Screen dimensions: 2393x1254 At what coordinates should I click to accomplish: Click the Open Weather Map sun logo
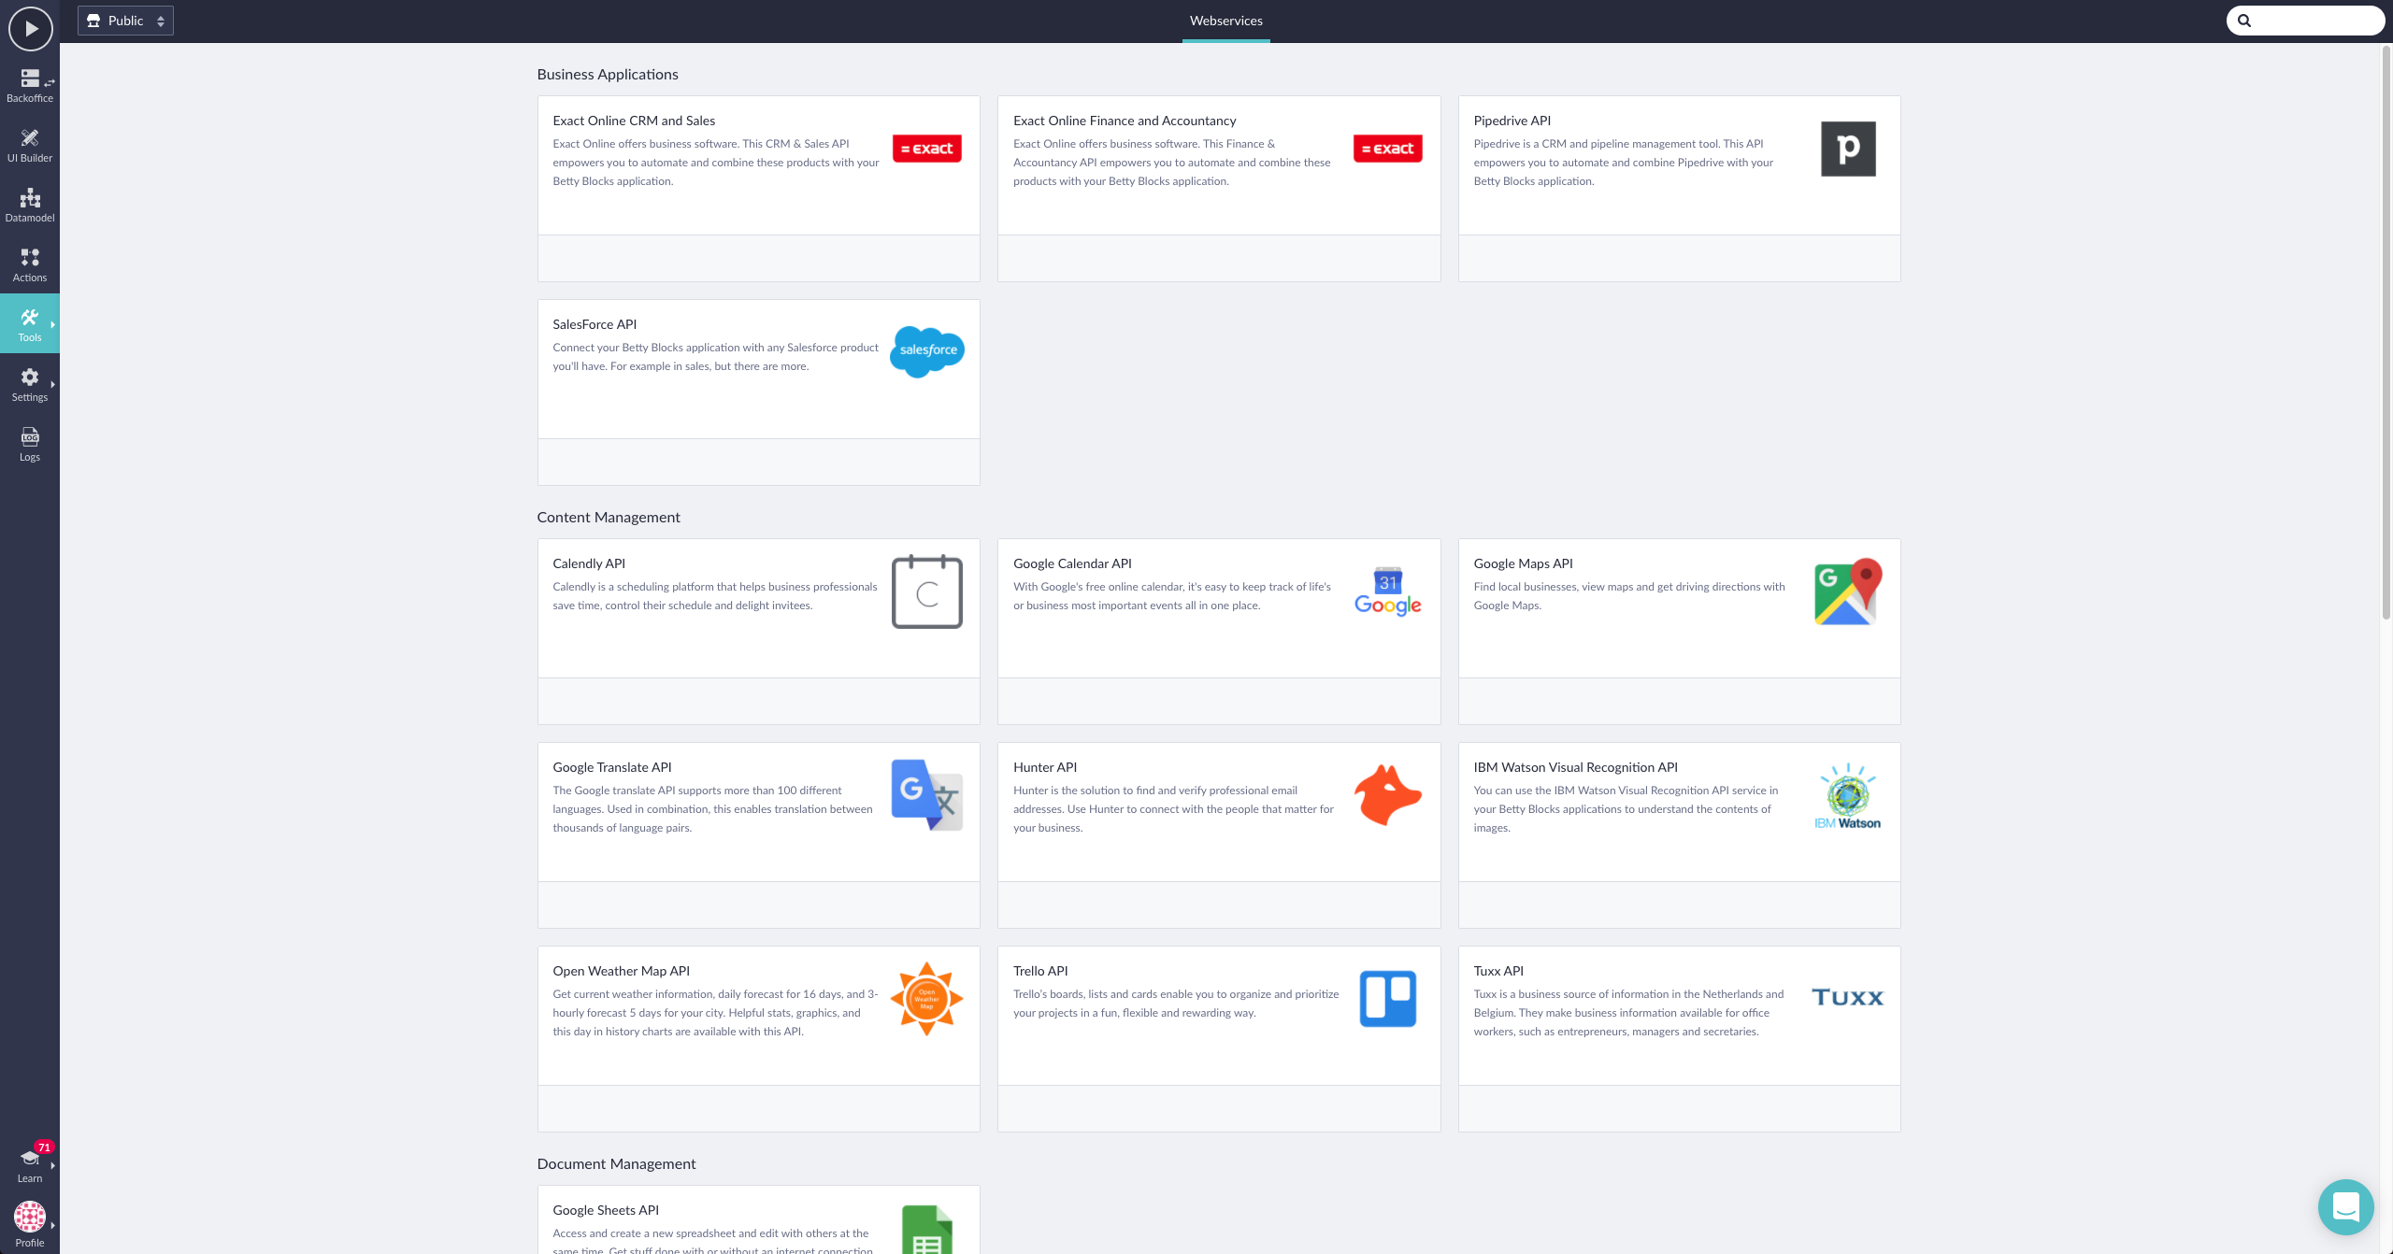click(926, 999)
